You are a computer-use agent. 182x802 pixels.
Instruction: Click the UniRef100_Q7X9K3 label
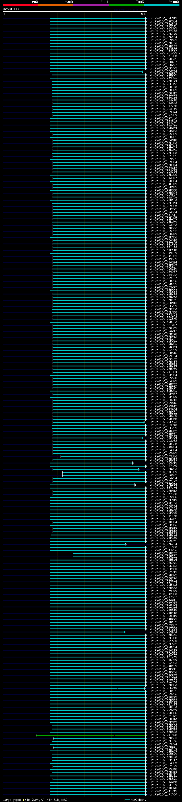pos(163,453)
